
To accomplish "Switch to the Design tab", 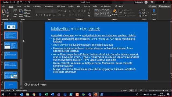I will click(x=27, y=6).
